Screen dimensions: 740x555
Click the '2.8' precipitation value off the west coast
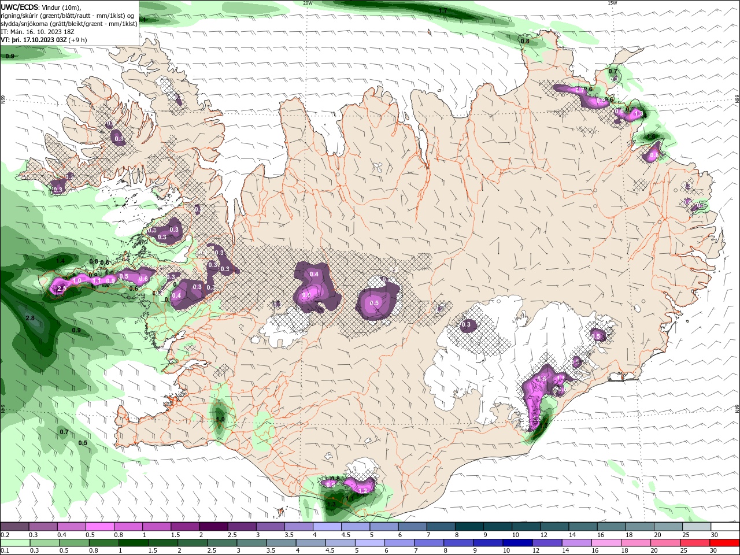[30, 318]
